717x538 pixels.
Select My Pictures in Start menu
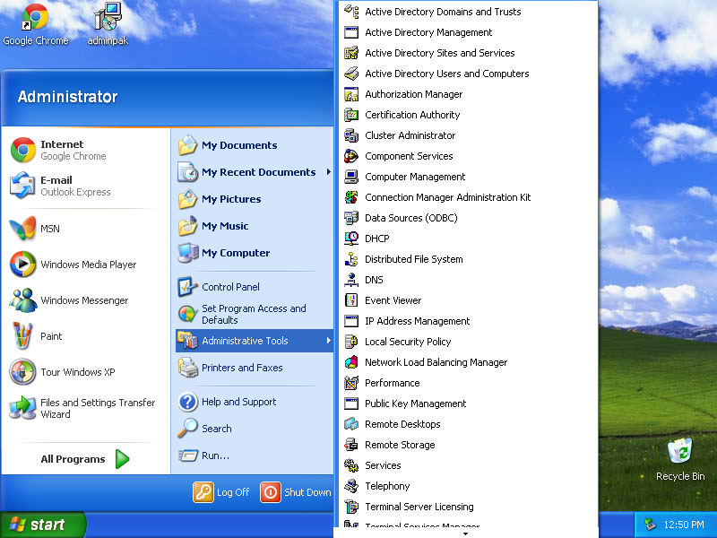click(254, 199)
